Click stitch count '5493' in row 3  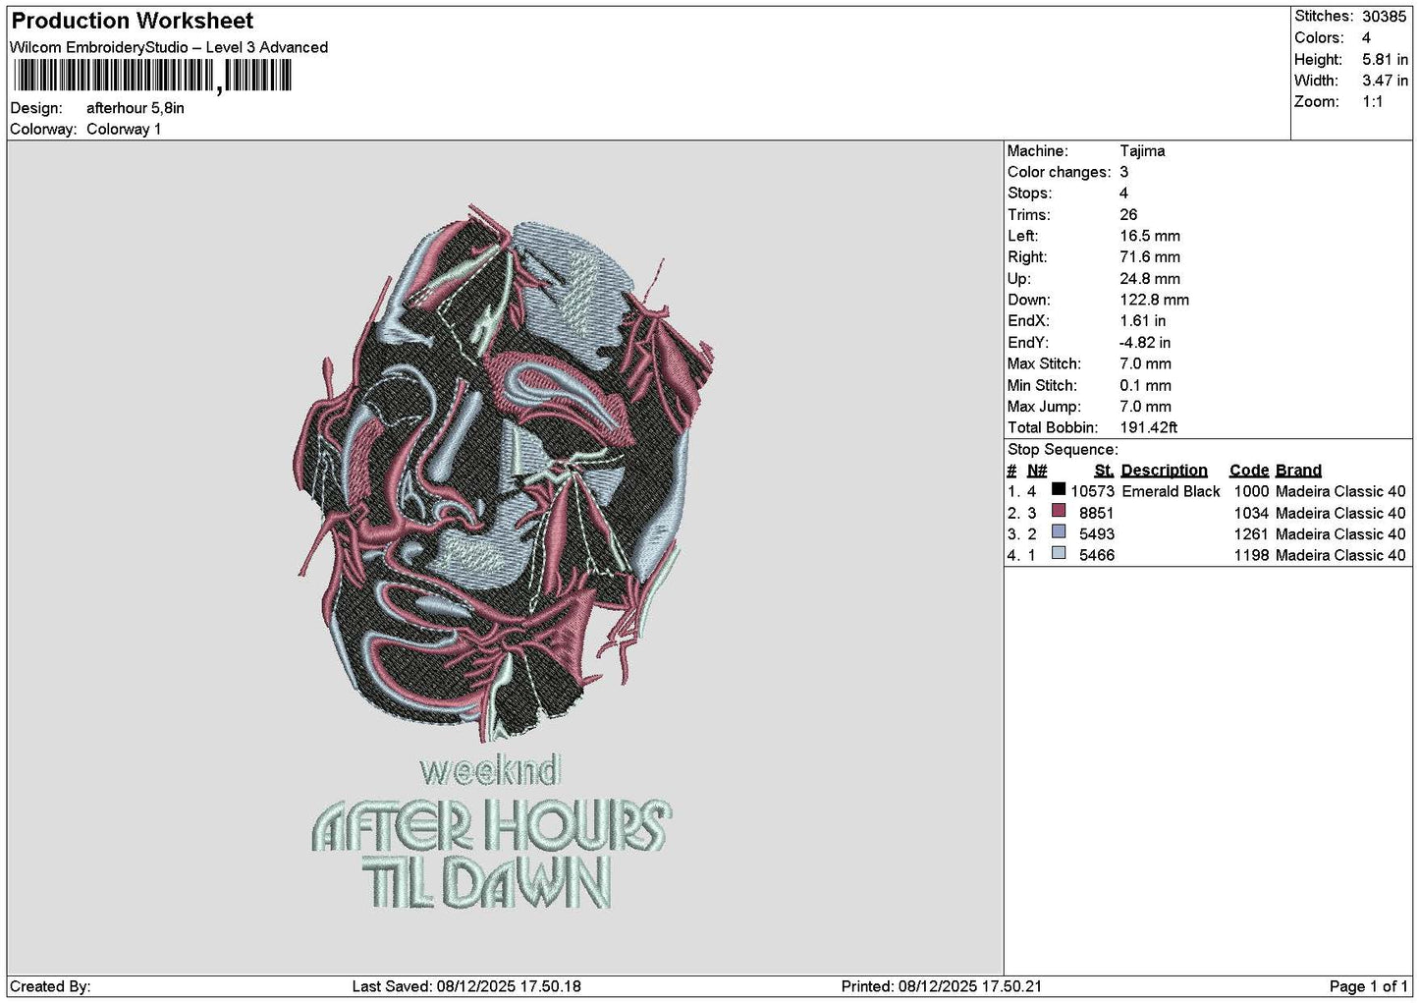click(x=1096, y=534)
